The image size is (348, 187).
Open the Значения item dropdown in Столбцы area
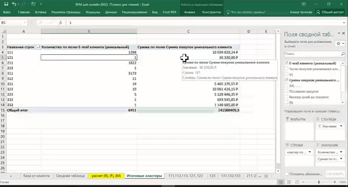[341, 126]
